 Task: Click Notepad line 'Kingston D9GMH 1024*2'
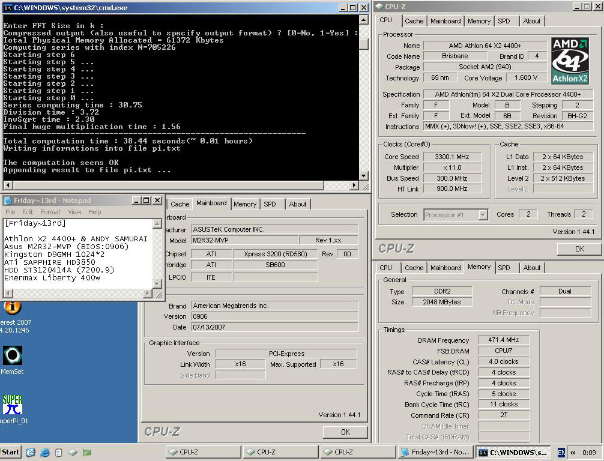(54, 255)
